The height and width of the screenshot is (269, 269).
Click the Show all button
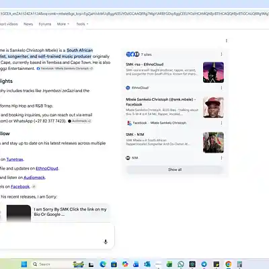tap(175, 169)
